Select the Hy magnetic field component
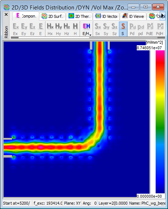The image size is (168, 209). coord(59,29)
